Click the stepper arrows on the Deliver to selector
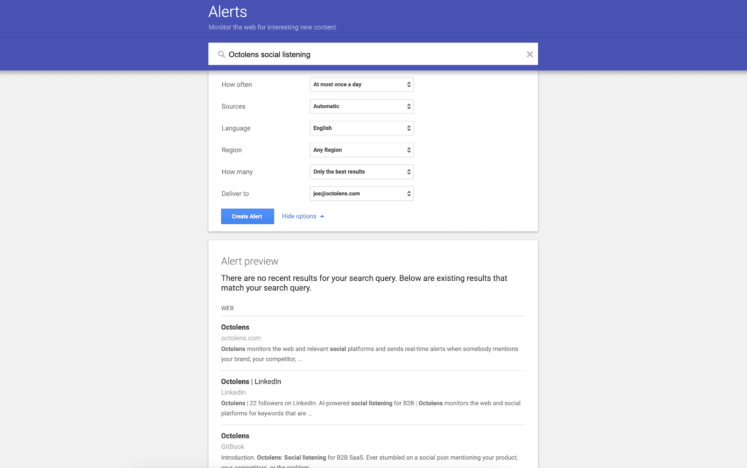Viewport: 747px width, 468px height. [x=409, y=193]
